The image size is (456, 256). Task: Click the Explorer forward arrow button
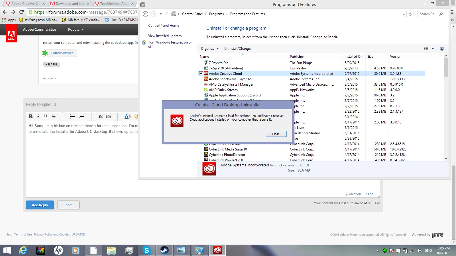154,14
